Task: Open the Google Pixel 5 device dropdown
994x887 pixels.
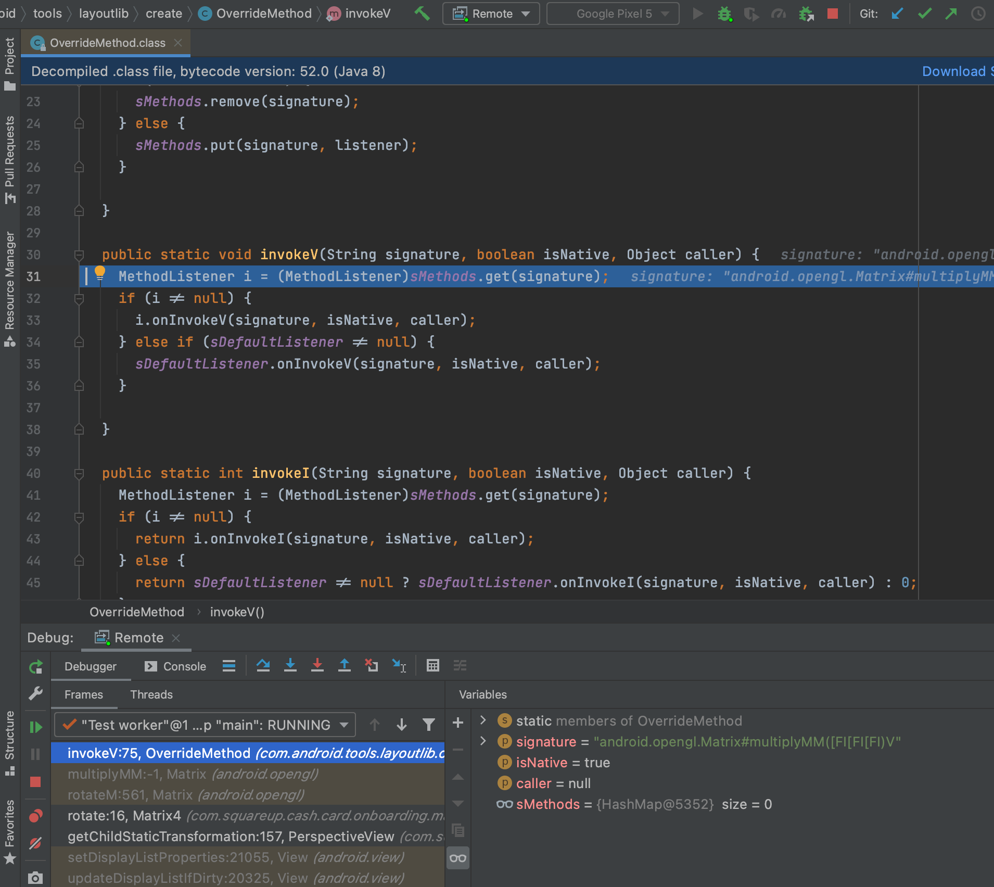Action: click(613, 14)
